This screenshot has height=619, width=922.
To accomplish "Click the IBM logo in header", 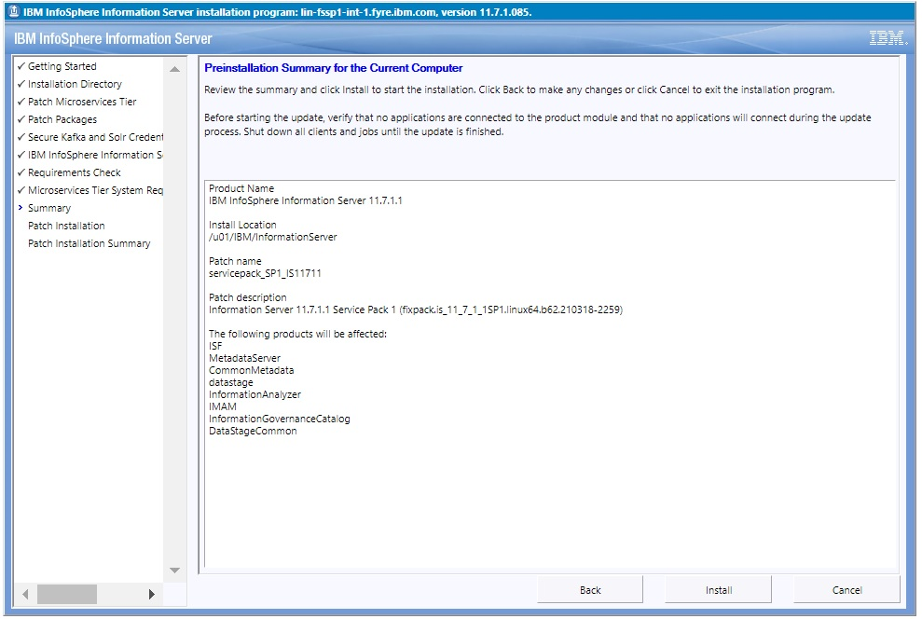I will [x=888, y=38].
